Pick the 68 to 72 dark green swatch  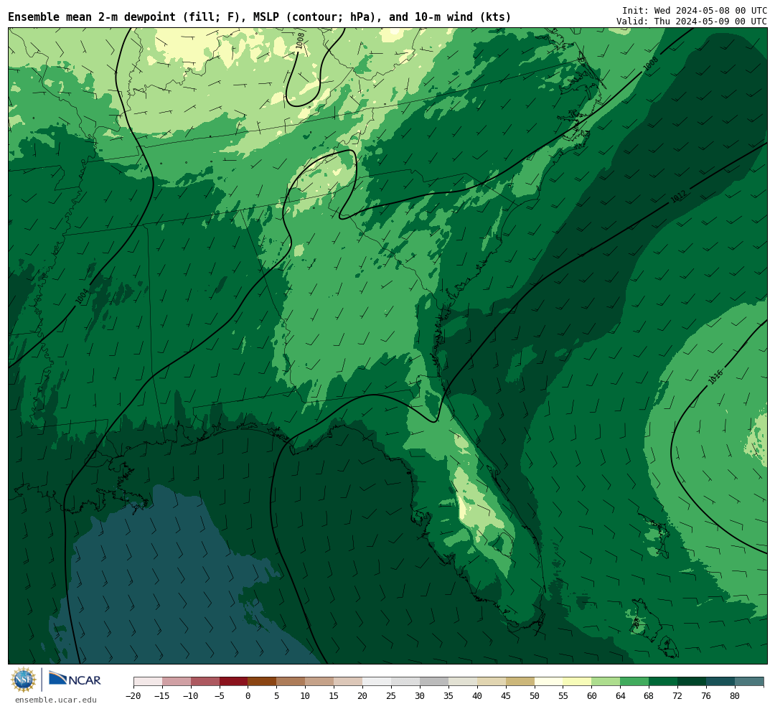tap(663, 681)
